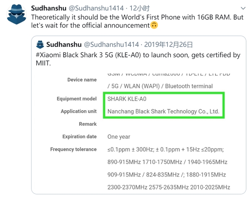Click the One year expiration value
The height and width of the screenshot is (198, 252).
coord(118,137)
